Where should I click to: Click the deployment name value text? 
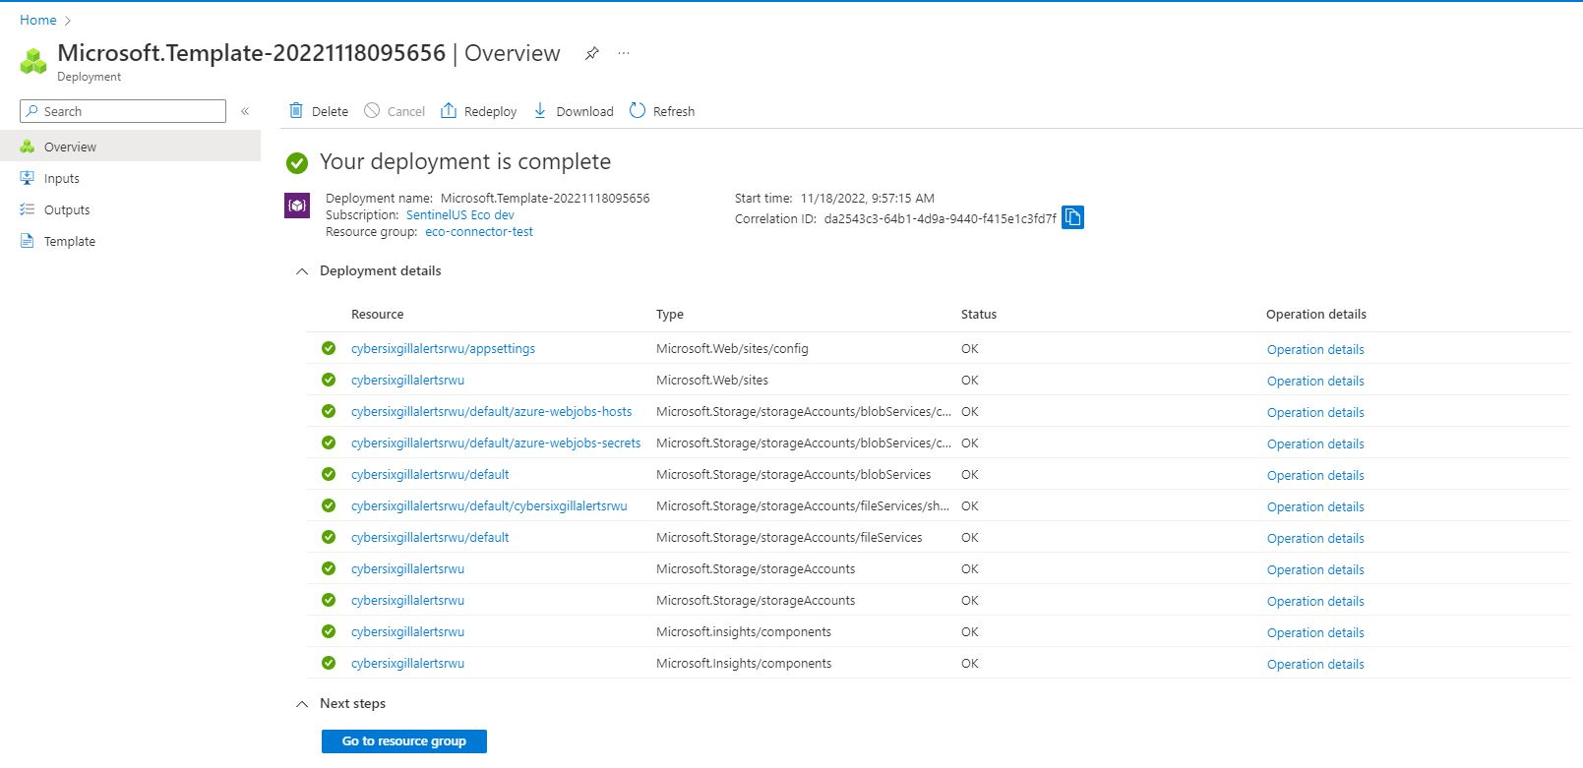(545, 198)
